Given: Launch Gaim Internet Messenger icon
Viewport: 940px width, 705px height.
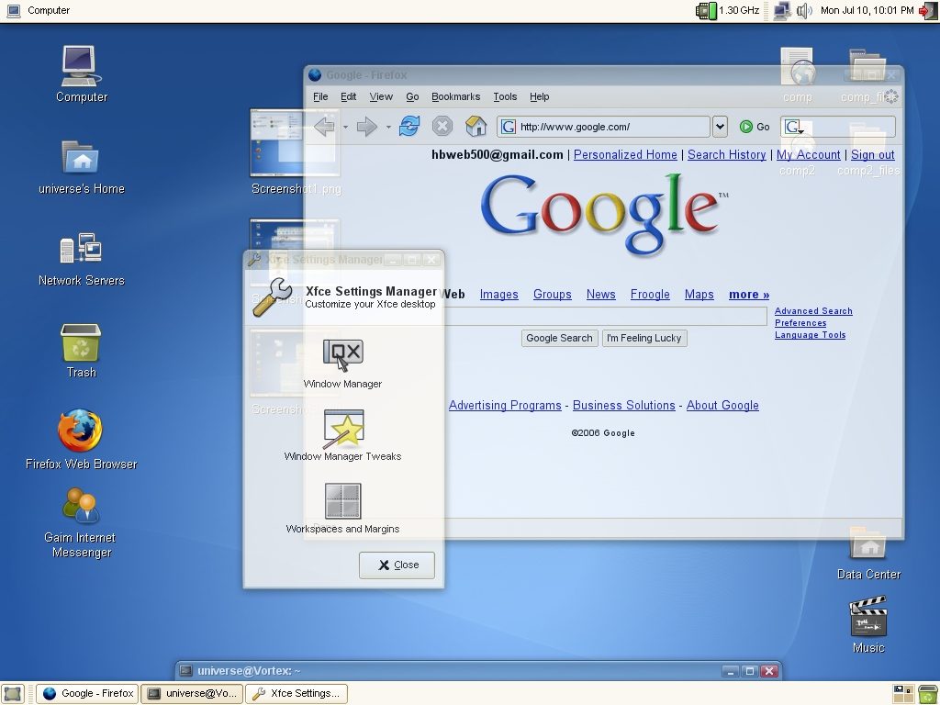Looking at the screenshot, I should click(81, 522).
